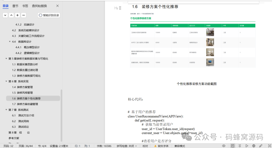Click the expand-all down chevron in outline toolbar
Screen dimensions: 272x148
coord(5,15)
